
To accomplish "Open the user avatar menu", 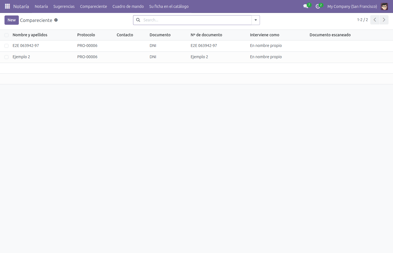I will point(384,6).
